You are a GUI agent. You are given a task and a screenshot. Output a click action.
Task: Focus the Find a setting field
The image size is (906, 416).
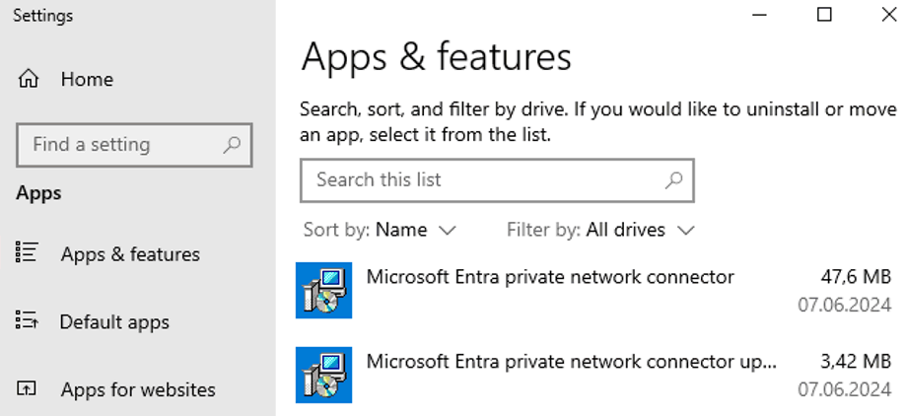click(x=134, y=145)
